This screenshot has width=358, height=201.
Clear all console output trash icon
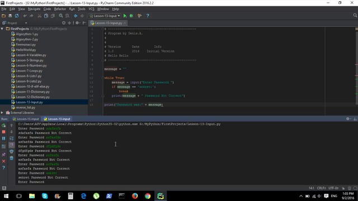tap(11, 158)
